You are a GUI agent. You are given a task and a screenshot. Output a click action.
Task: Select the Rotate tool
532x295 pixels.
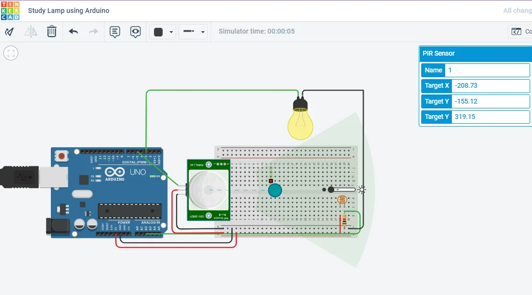(9, 31)
